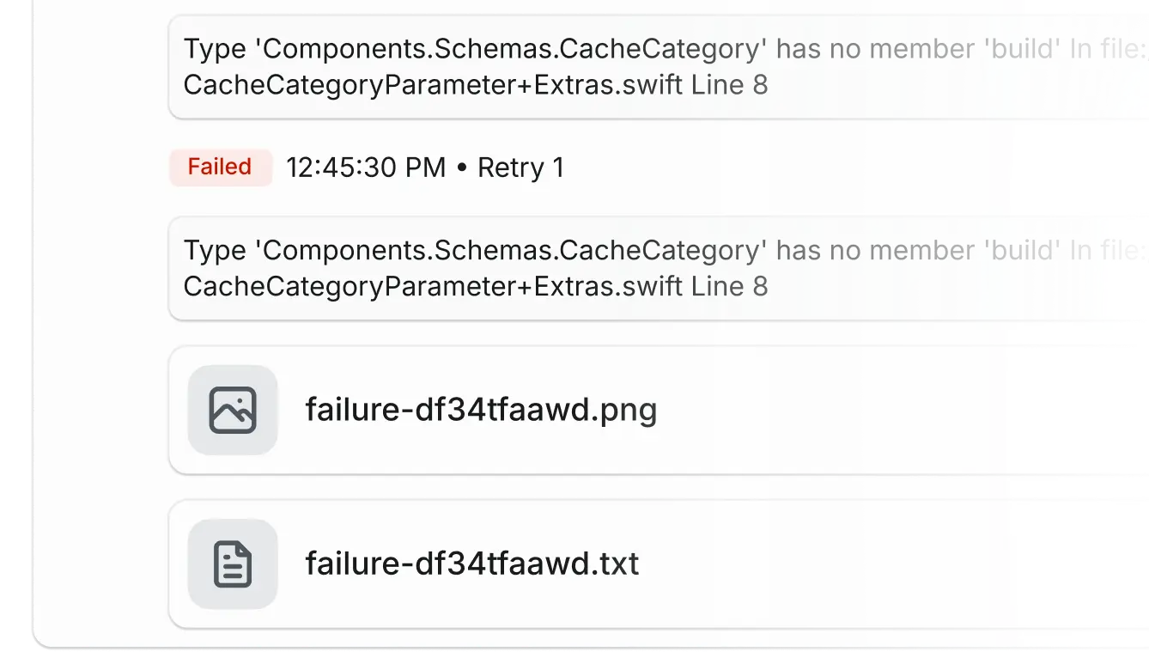The height and width of the screenshot is (670, 1149).
Task: Click the Retry 1 label
Action: coord(521,167)
